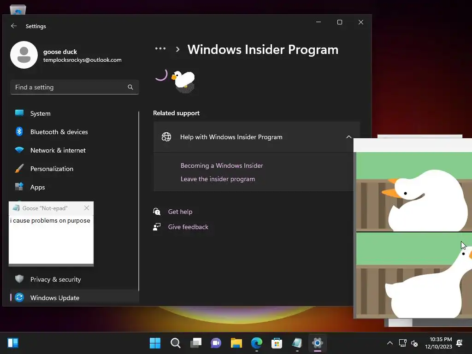Click the Bluetooth icon in sidebar
The width and height of the screenshot is (472, 354).
19,131
